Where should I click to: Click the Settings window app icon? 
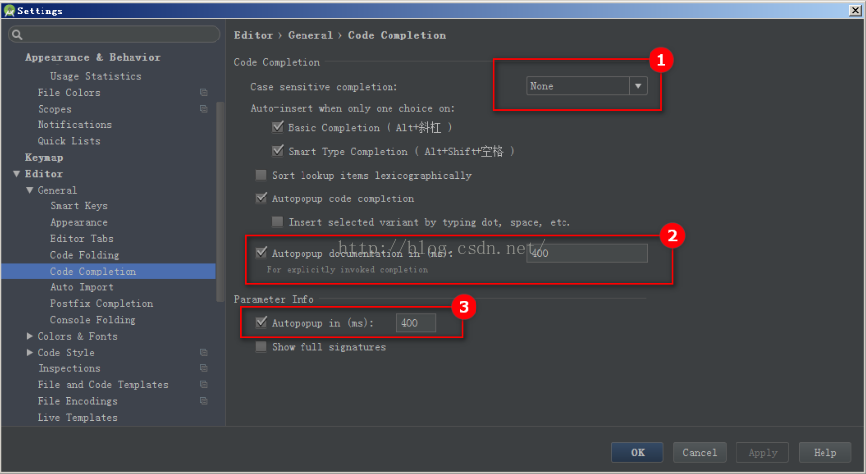pyautogui.click(x=9, y=10)
